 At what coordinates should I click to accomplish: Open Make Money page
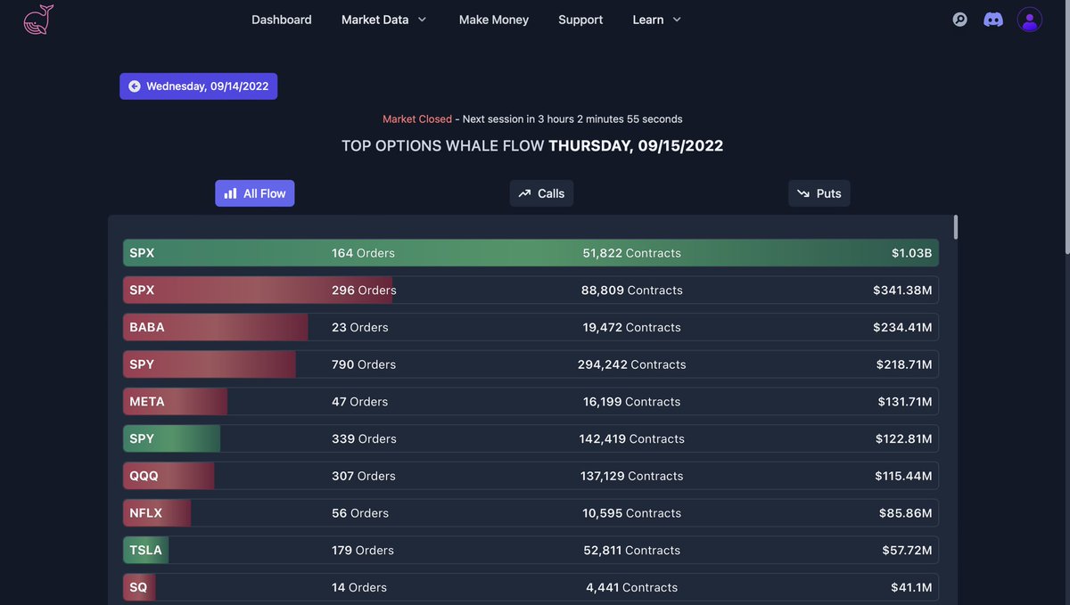coord(494,20)
